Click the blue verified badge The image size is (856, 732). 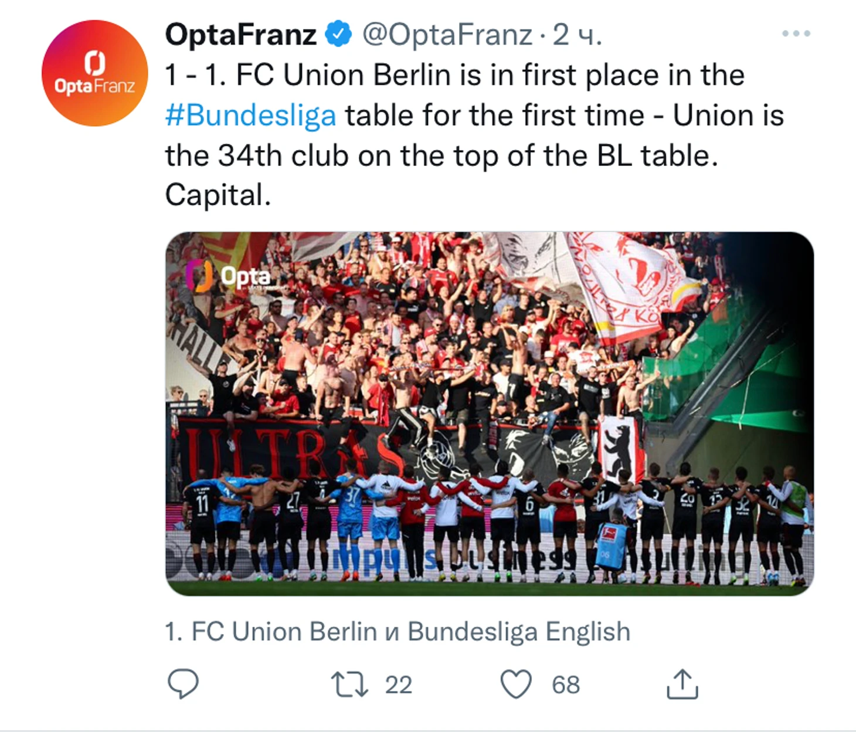338,34
